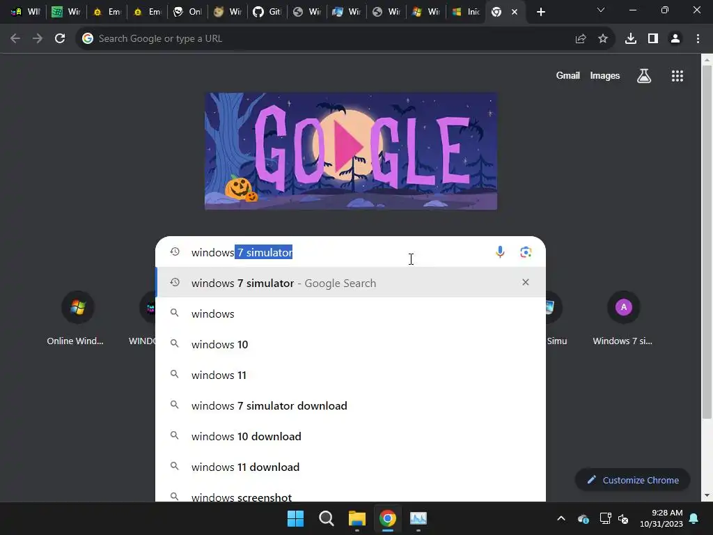Viewport: 713px width, 535px height.
Task: Click the Customize Chrome button
Action: click(x=632, y=480)
